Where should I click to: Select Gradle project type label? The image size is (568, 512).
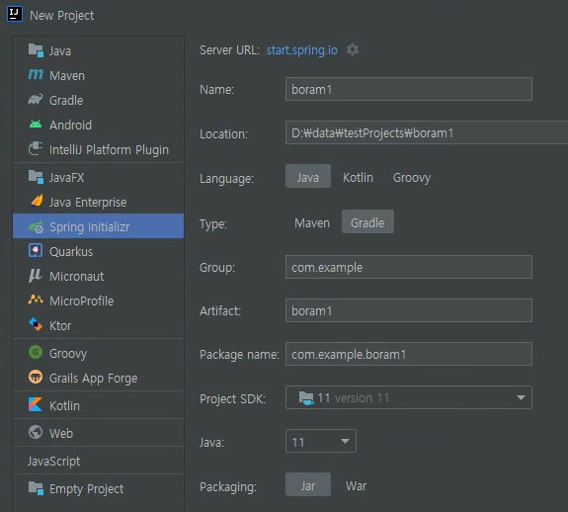[66, 101]
